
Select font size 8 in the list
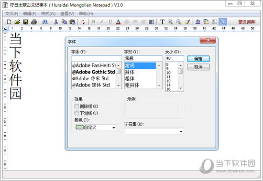[x=167, y=64]
